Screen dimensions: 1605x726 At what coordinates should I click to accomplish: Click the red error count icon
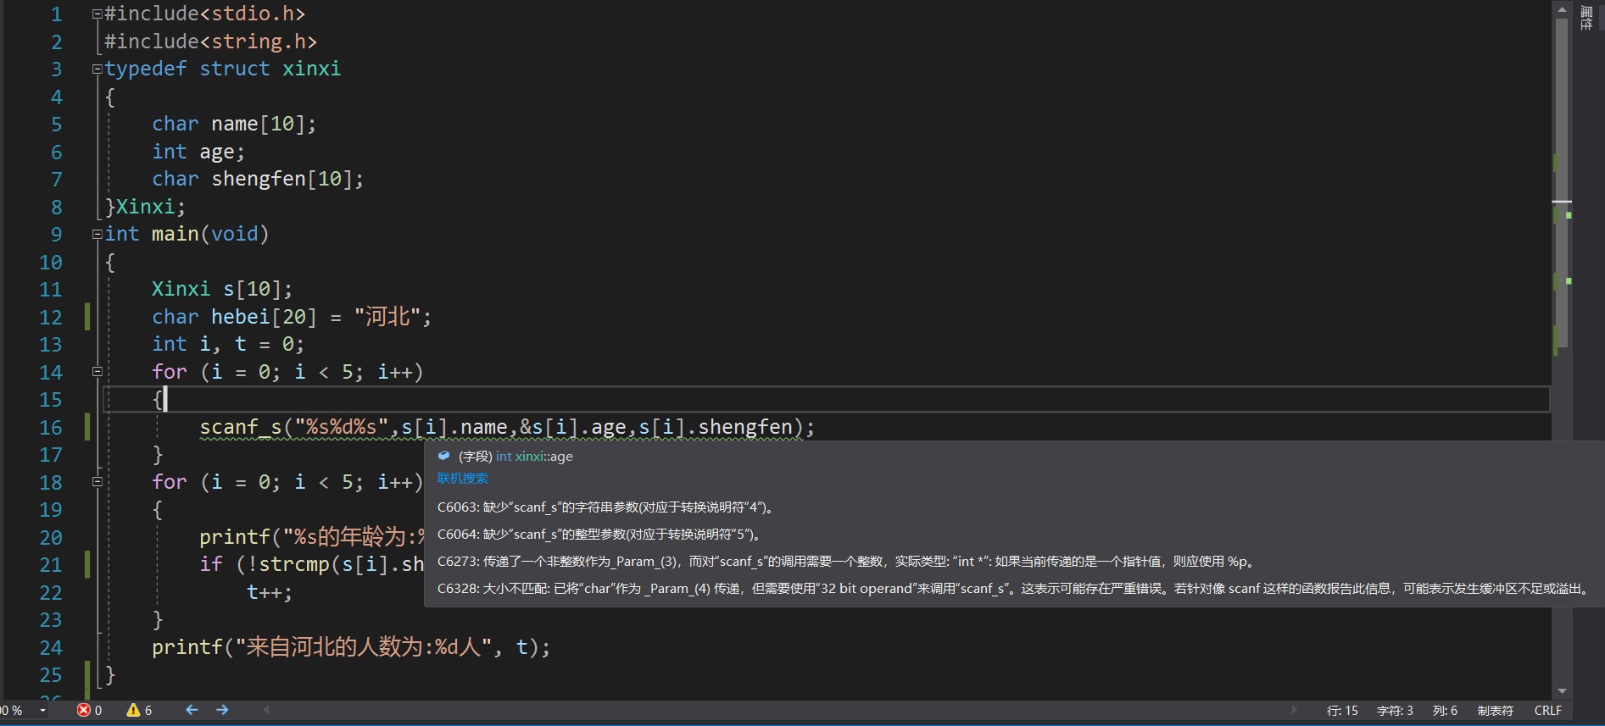tap(84, 710)
